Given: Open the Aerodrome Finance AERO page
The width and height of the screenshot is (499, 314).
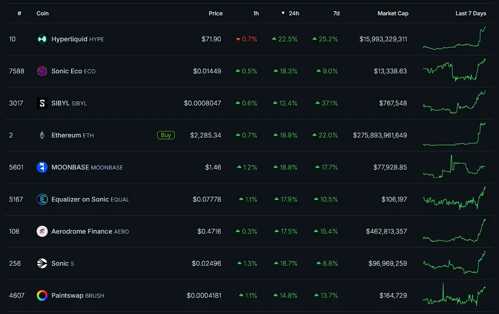Looking at the screenshot, I should 90,231.
